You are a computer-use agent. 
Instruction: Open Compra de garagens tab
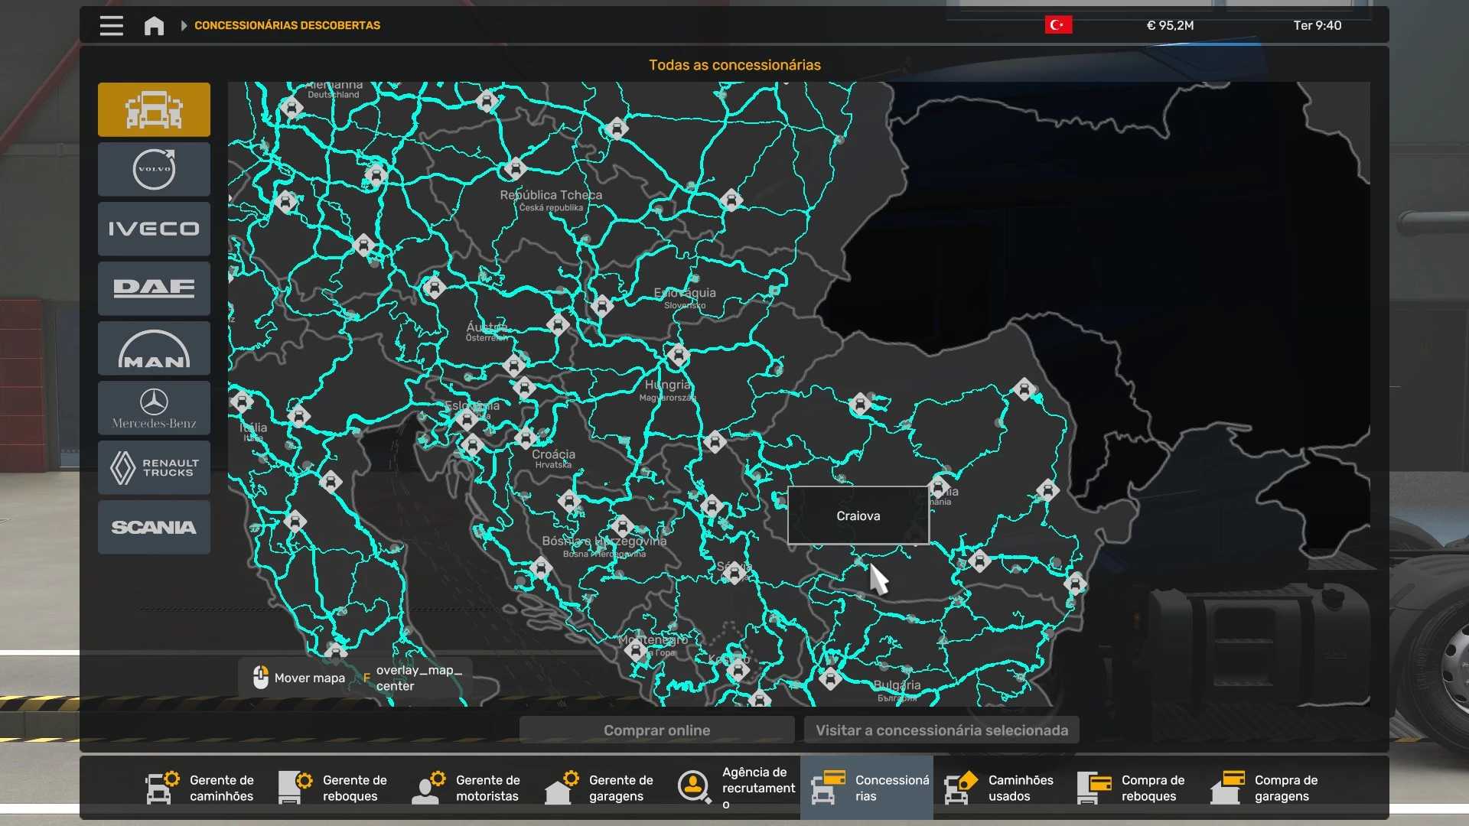tap(1265, 788)
